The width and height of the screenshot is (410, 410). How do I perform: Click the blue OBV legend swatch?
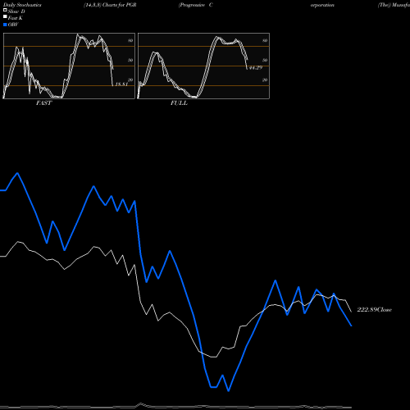coord(5,25)
